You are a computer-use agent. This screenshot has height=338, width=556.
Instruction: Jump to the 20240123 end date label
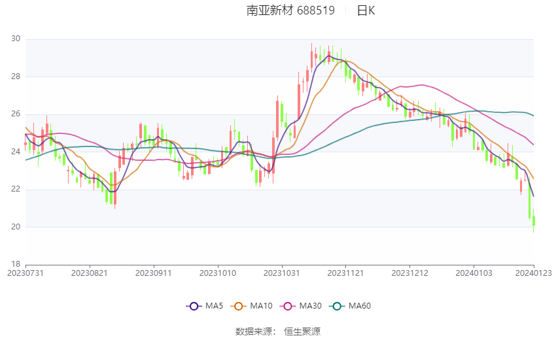click(x=534, y=271)
